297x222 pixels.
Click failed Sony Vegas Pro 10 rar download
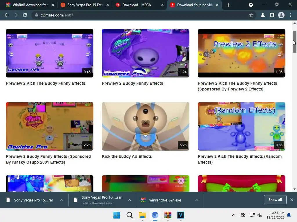[99, 200]
